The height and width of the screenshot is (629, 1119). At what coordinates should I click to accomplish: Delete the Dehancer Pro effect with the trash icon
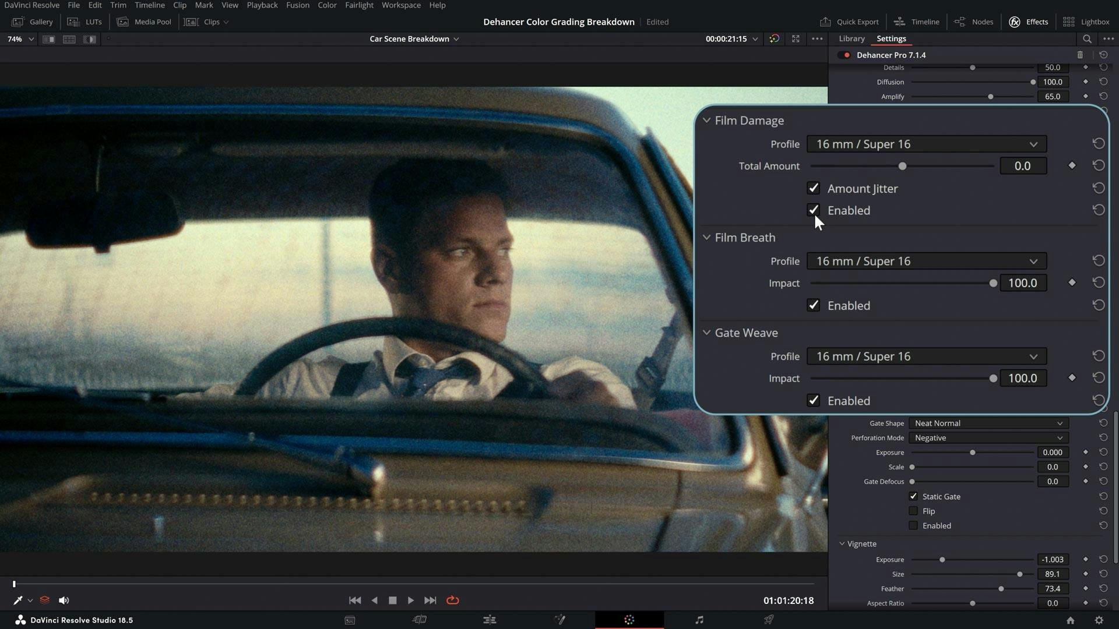click(x=1080, y=55)
